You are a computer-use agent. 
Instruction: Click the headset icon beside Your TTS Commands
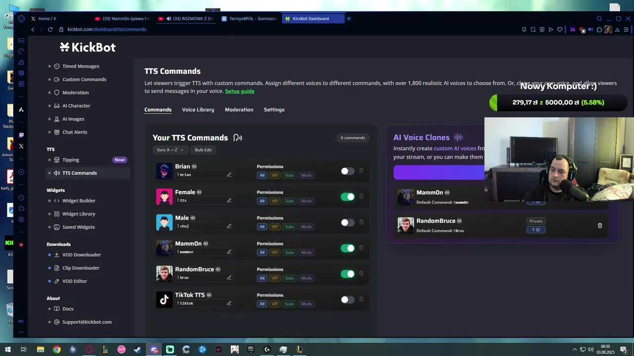click(x=238, y=137)
